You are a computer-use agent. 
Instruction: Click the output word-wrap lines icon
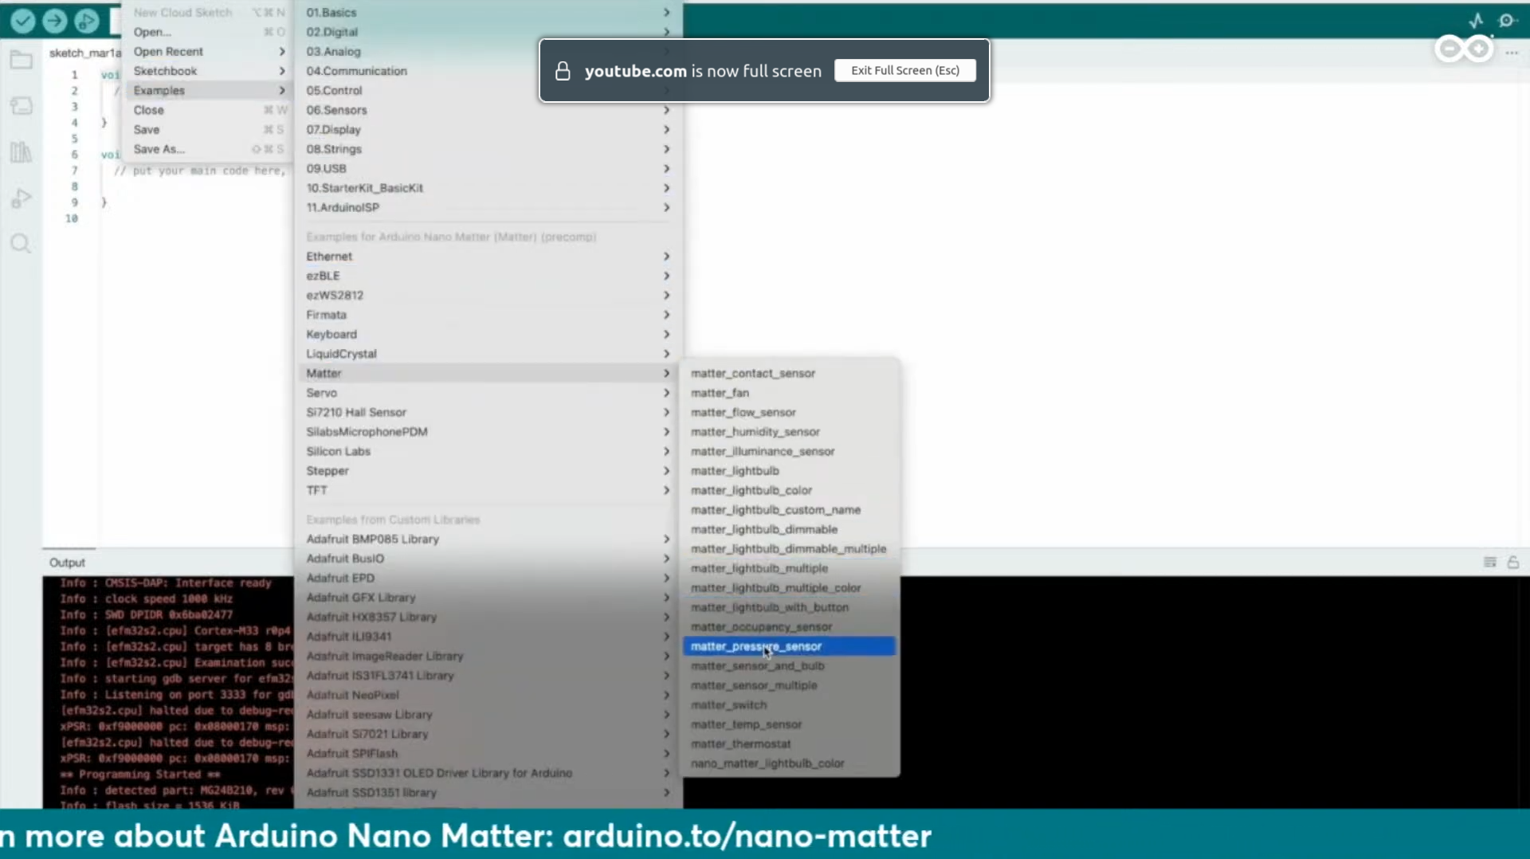click(x=1489, y=563)
